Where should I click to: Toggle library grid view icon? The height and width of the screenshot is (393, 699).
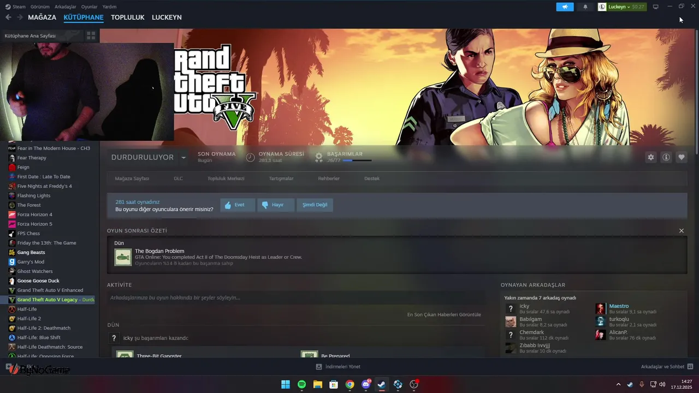(x=91, y=35)
